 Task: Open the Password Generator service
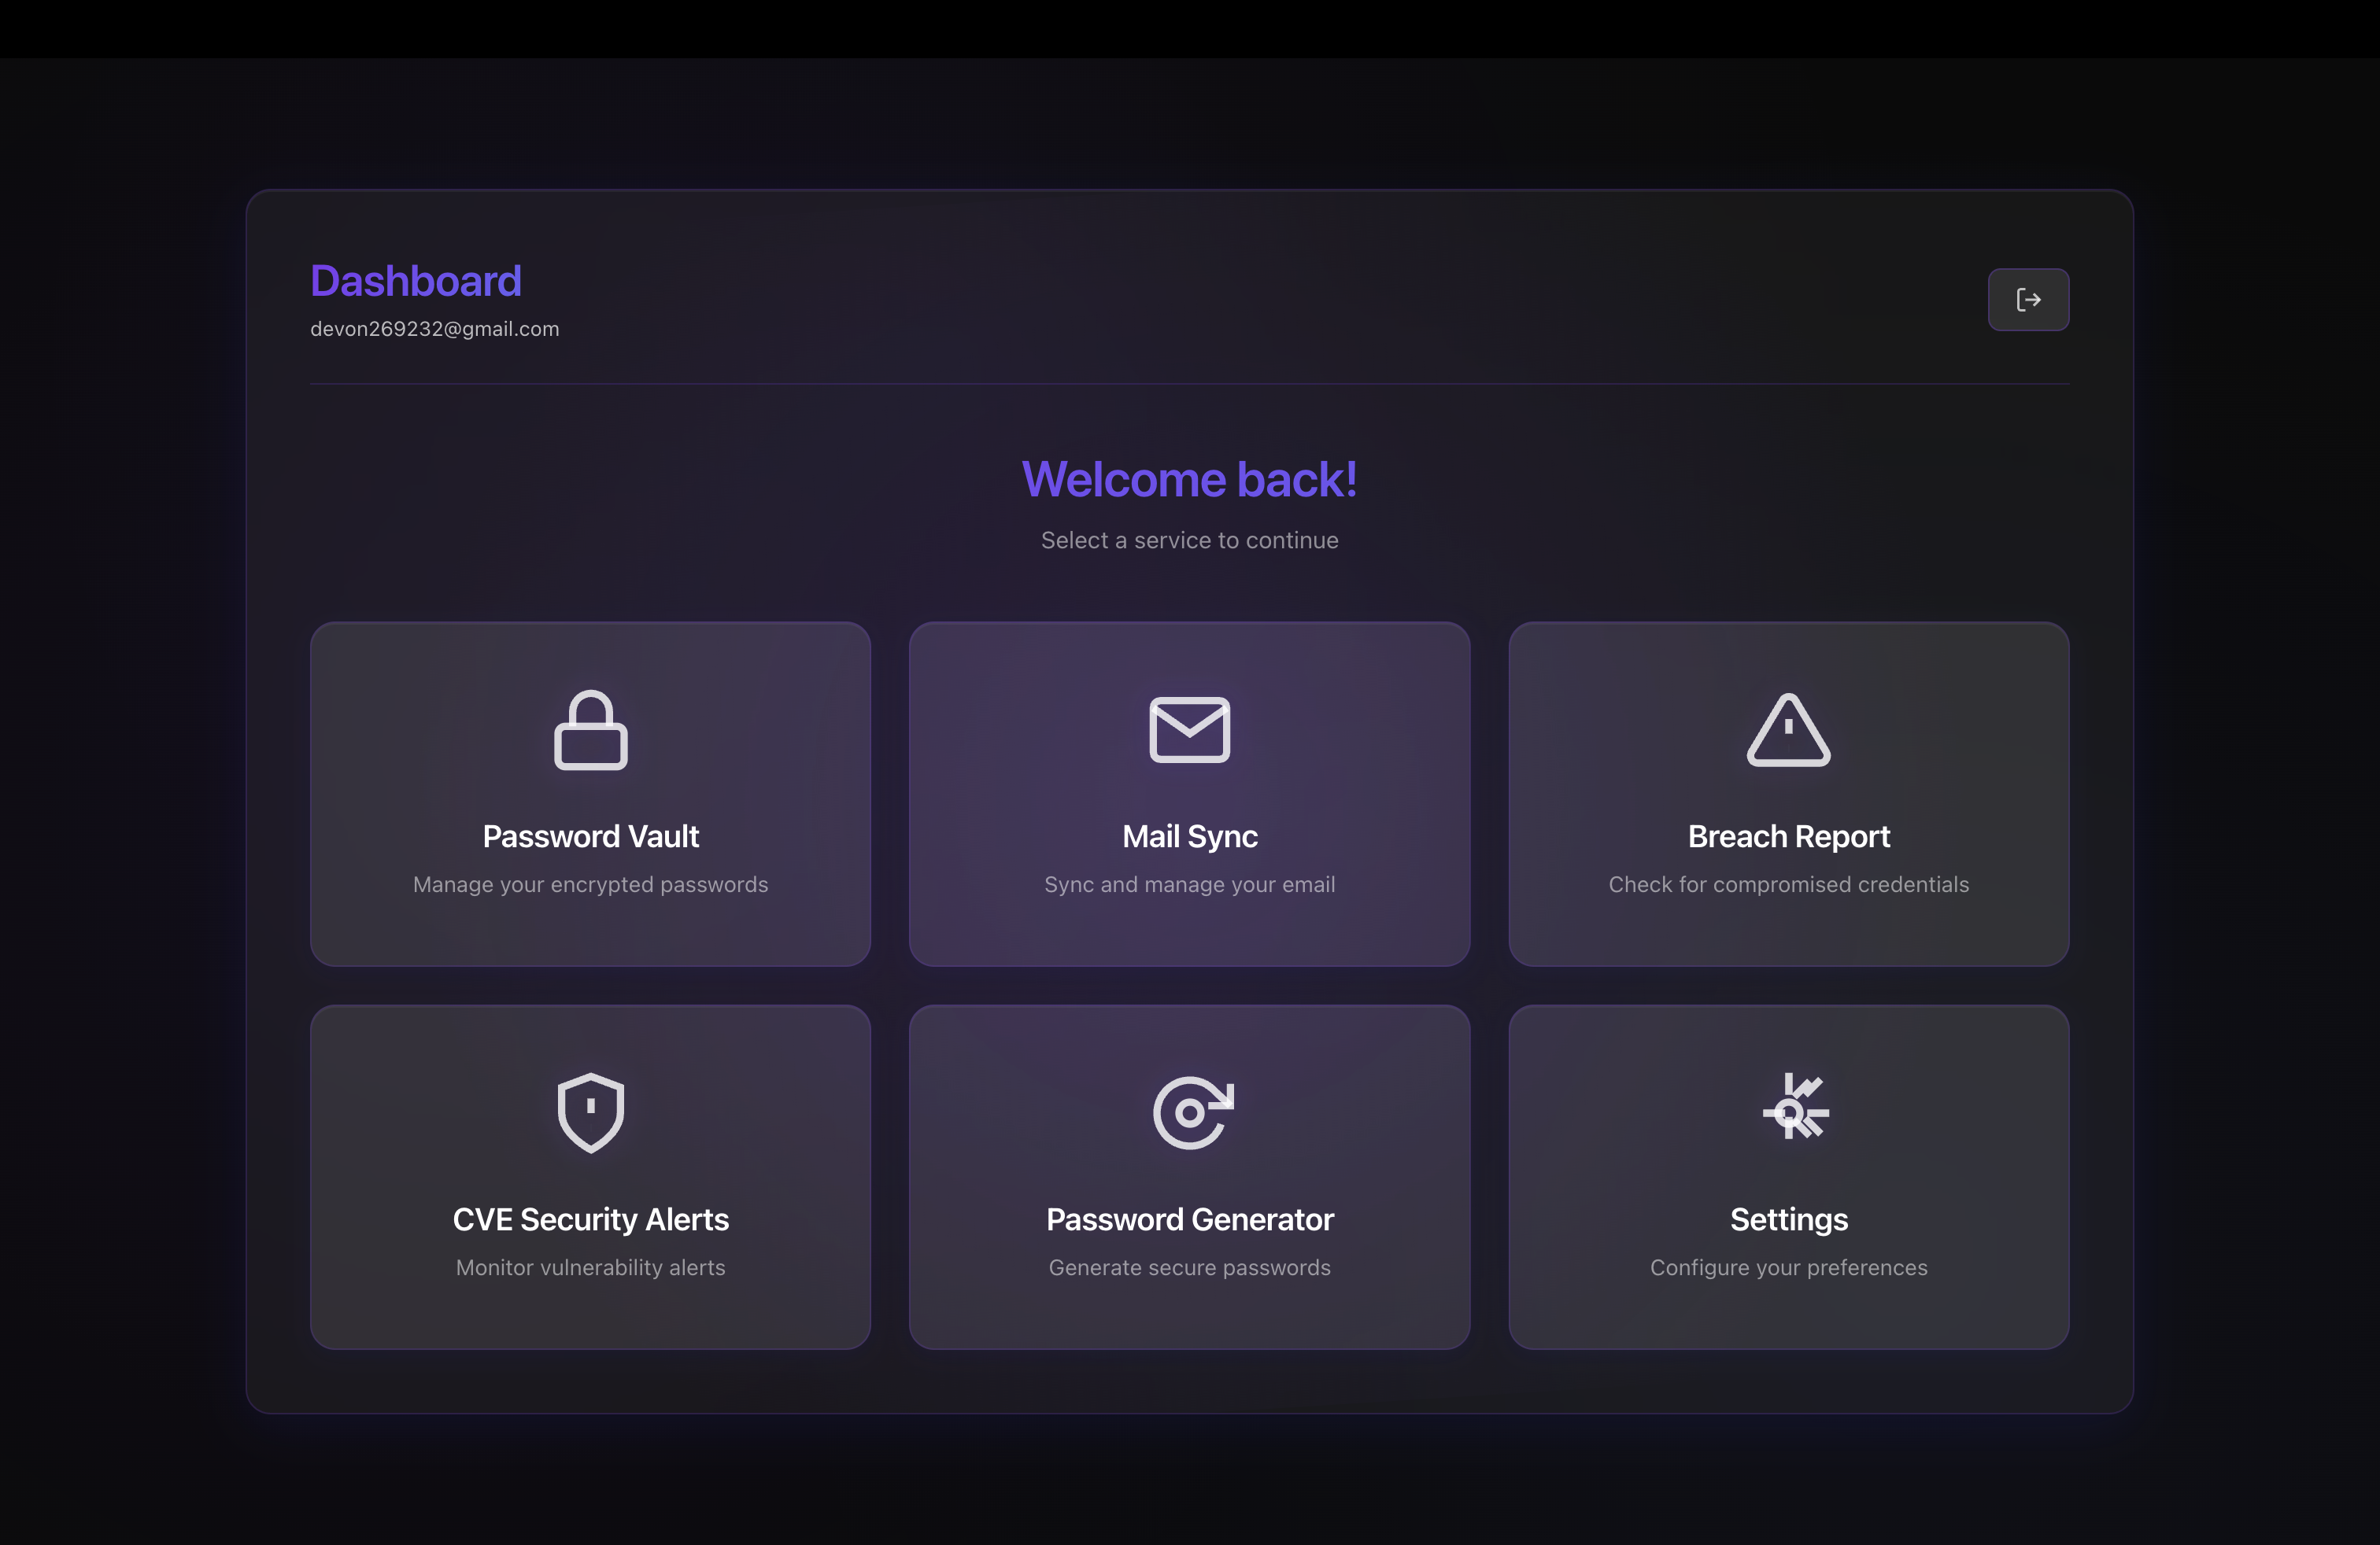pyautogui.click(x=1189, y=1176)
